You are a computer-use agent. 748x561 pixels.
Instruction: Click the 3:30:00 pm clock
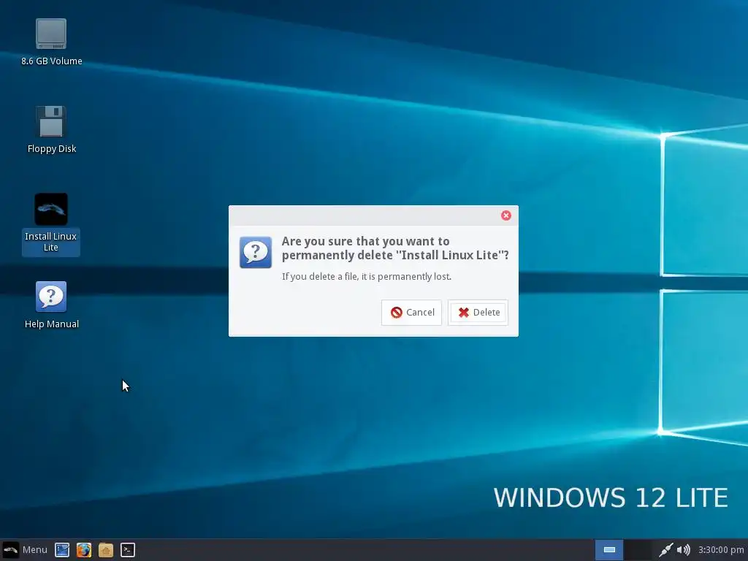pyautogui.click(x=721, y=550)
